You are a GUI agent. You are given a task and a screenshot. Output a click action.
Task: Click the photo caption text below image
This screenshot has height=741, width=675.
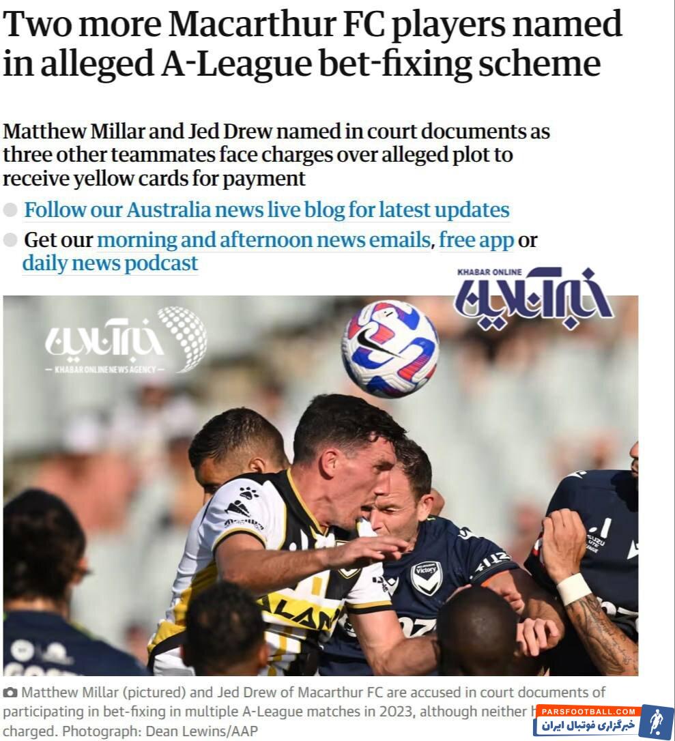pyautogui.click(x=304, y=712)
